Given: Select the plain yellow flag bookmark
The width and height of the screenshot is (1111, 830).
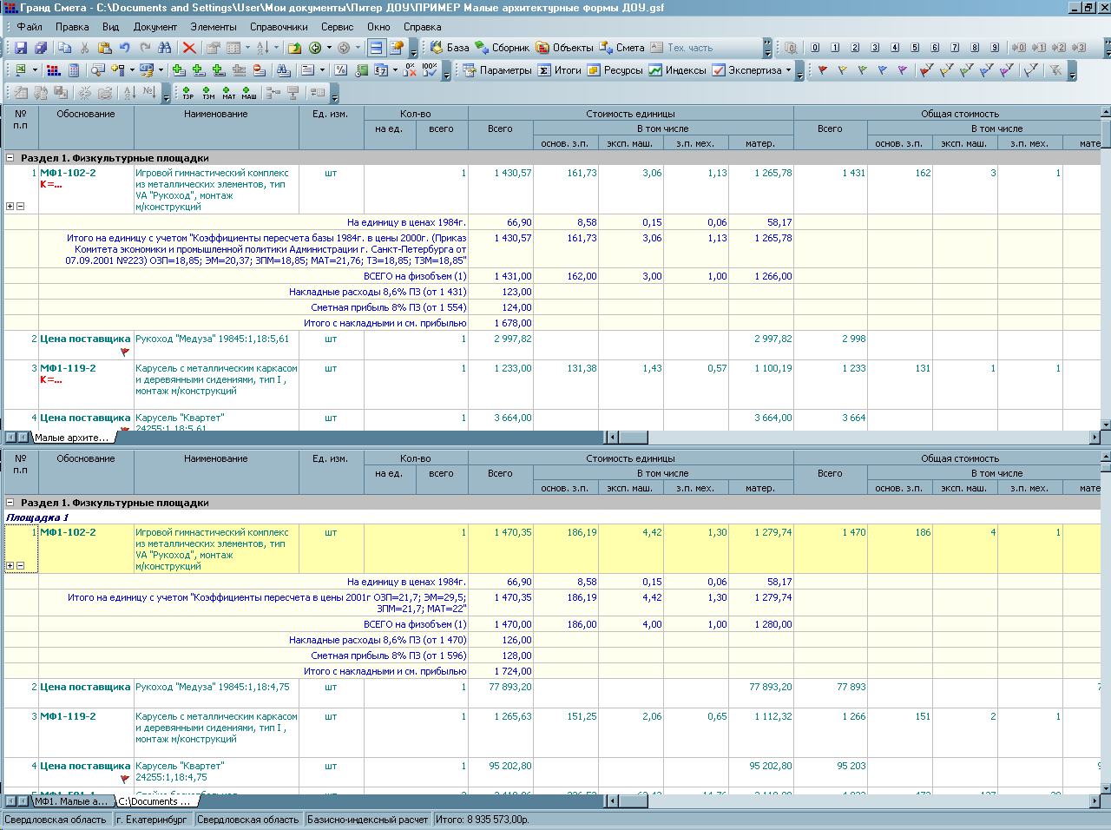Looking at the screenshot, I should [x=842, y=70].
